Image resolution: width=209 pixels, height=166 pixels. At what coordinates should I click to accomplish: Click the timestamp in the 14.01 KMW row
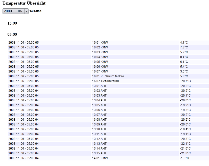[24, 158]
